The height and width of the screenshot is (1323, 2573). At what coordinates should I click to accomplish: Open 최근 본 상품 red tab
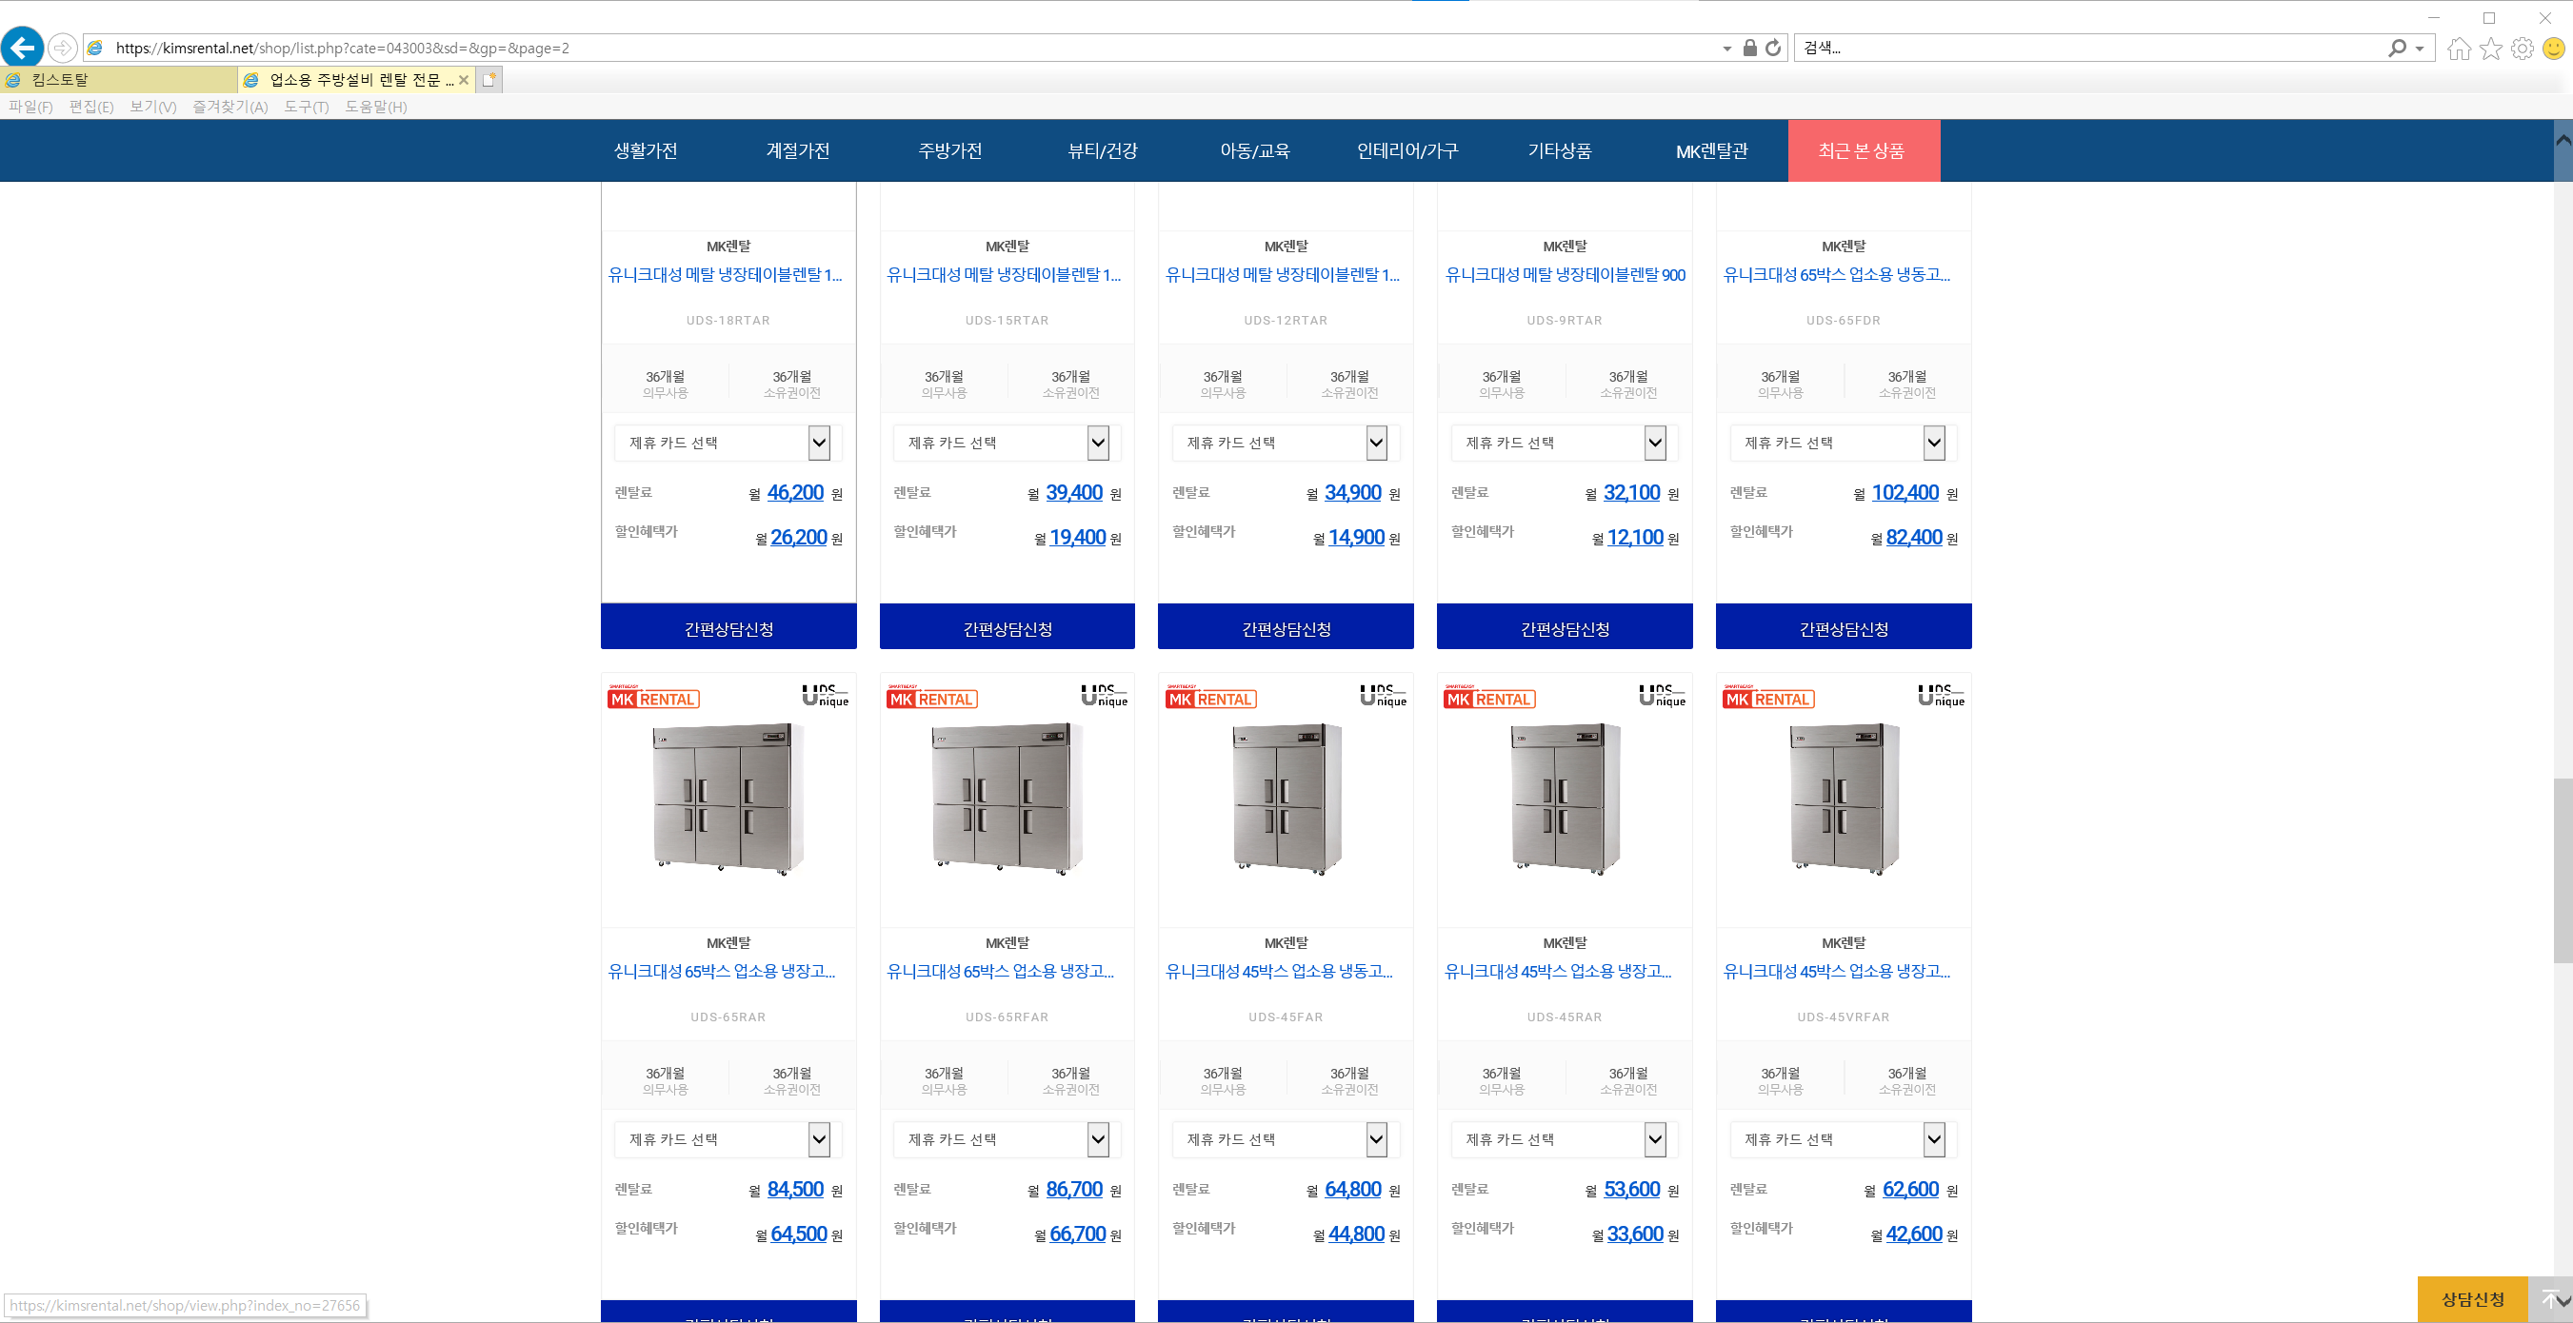[x=1863, y=150]
